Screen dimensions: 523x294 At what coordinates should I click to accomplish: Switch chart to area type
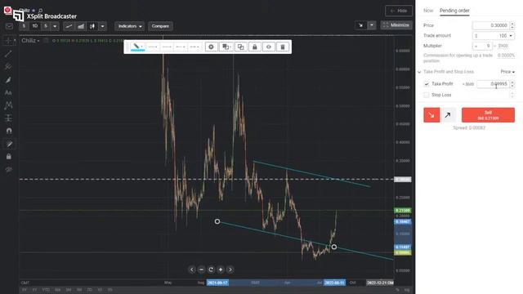click(81, 26)
